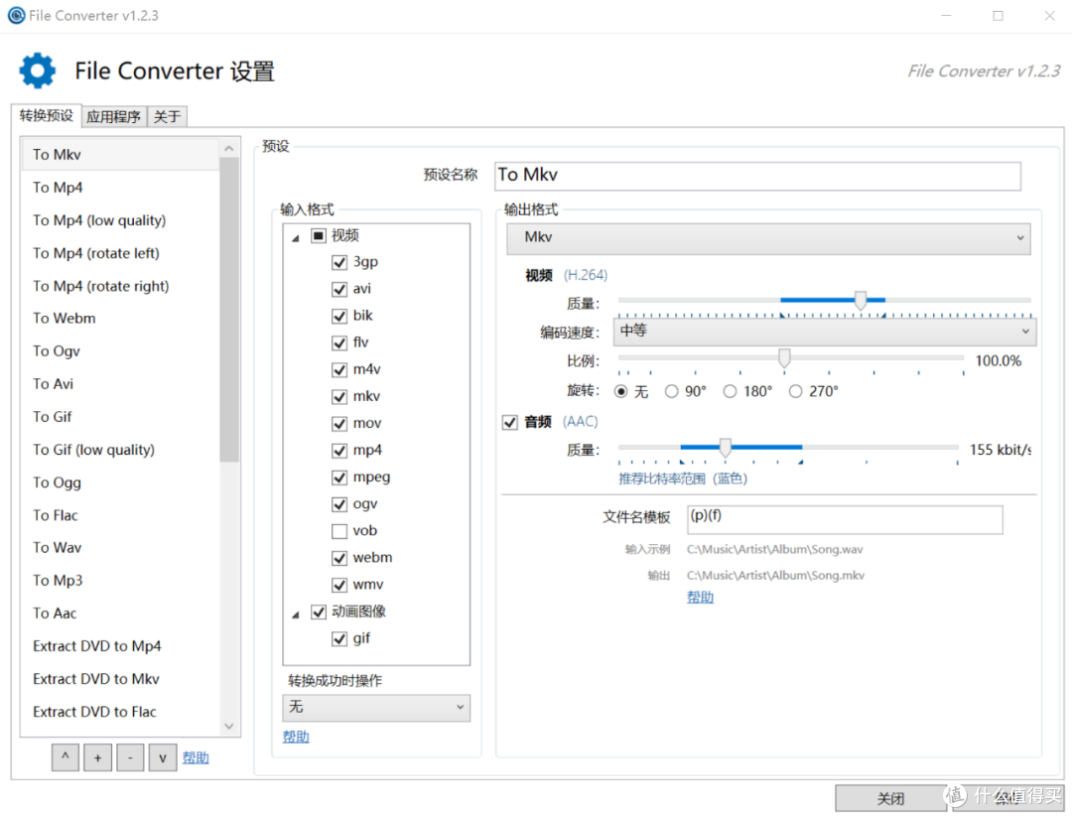The height and width of the screenshot is (818, 1072).
Task: Click the ^ icon to move preset up
Action: click(x=65, y=756)
